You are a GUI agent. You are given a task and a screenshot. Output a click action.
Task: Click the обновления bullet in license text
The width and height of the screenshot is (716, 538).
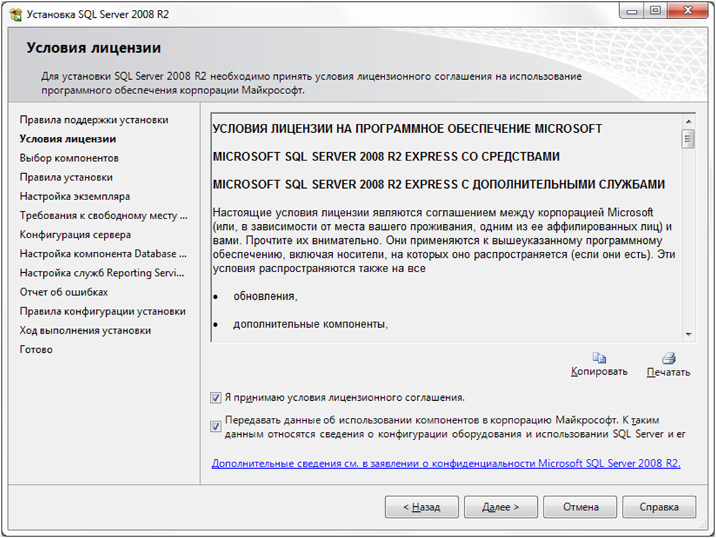265,296
